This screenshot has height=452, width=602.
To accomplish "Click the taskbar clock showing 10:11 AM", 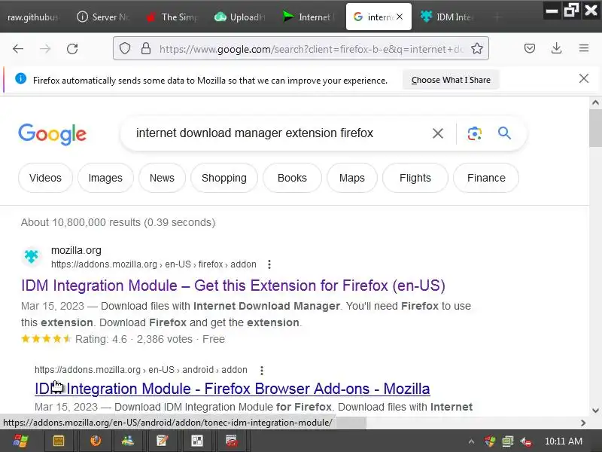I will tap(563, 441).
